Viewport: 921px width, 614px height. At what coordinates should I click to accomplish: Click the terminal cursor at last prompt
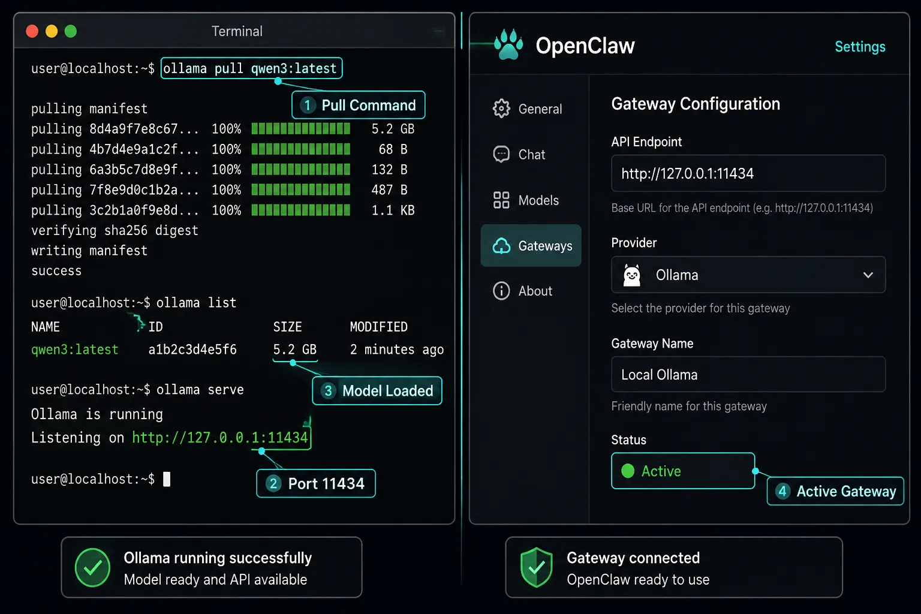pyautogui.click(x=167, y=479)
